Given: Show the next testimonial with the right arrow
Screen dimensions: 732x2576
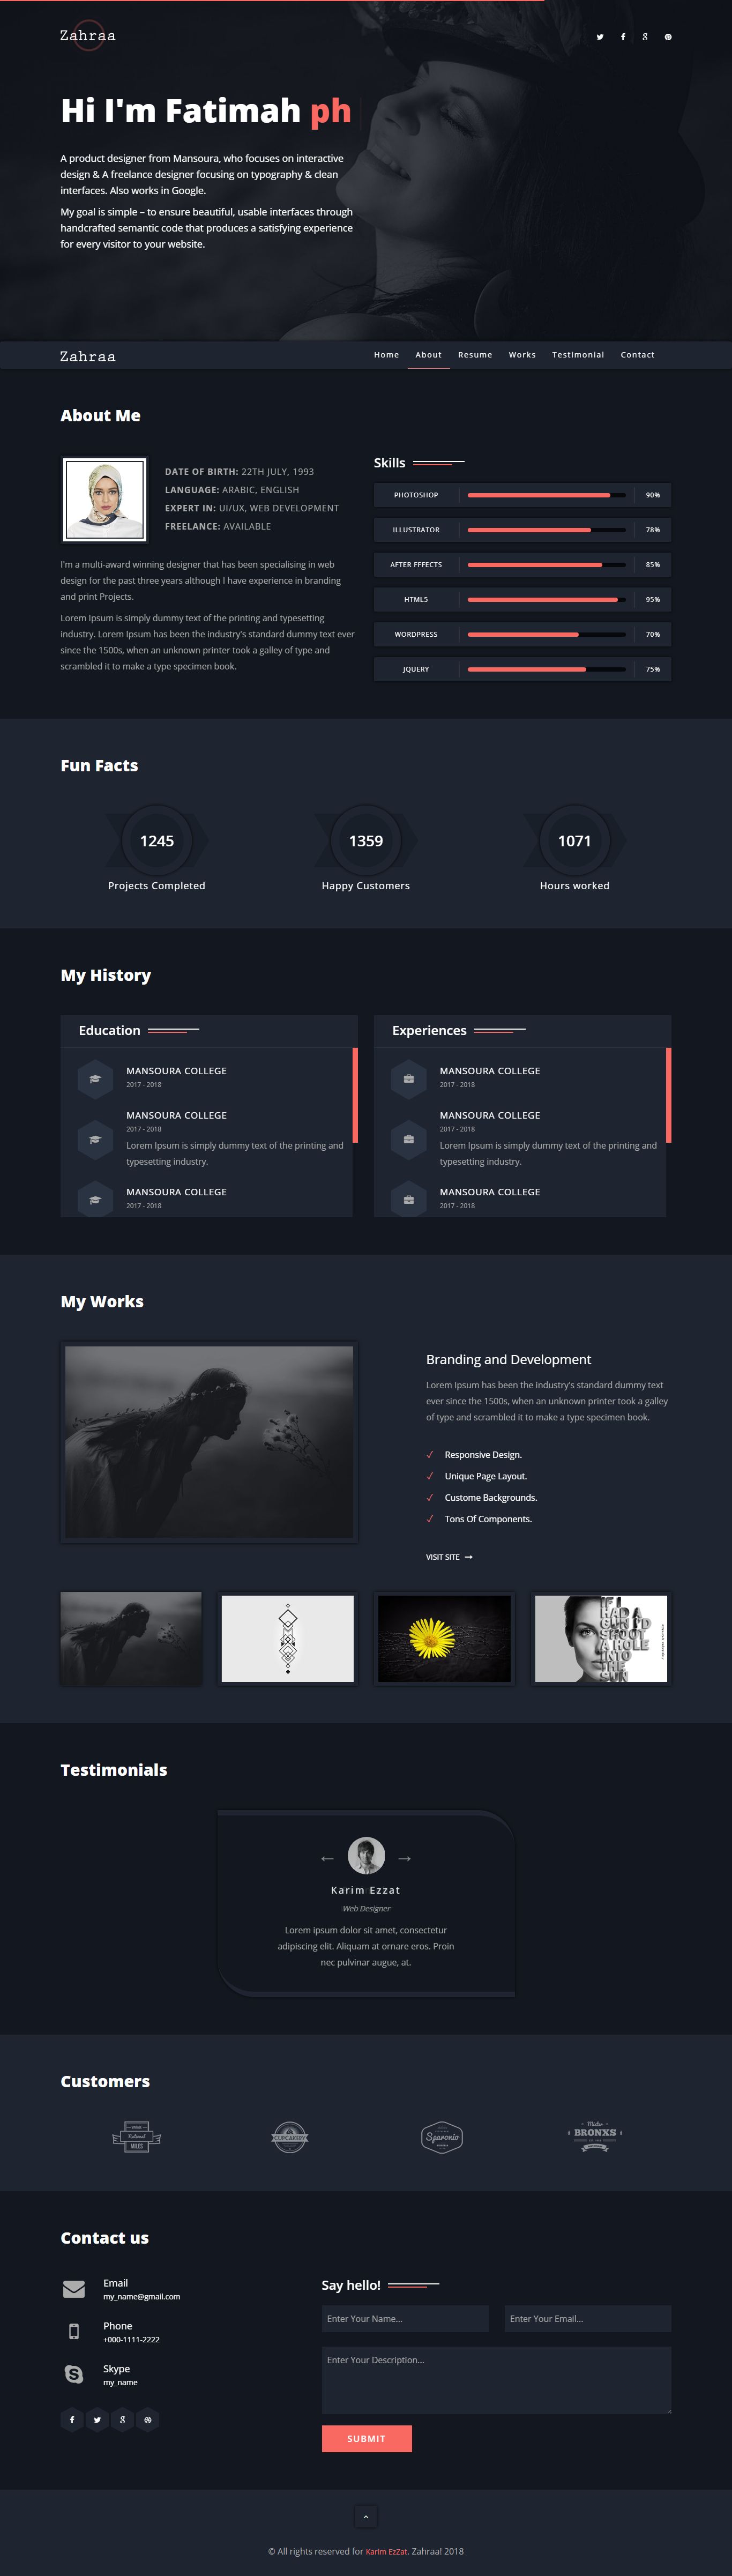Looking at the screenshot, I should 405,1858.
